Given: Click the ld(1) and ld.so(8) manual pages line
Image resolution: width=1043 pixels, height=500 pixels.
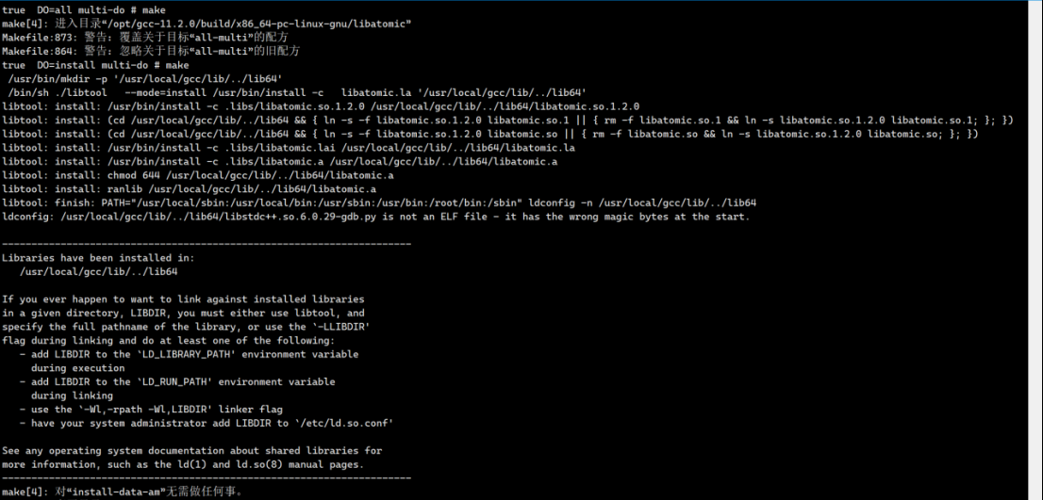Looking at the screenshot, I should pos(182,464).
